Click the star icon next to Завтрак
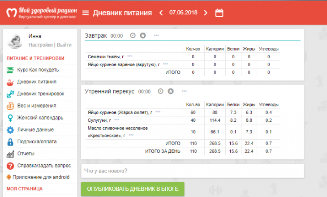 [143, 35]
